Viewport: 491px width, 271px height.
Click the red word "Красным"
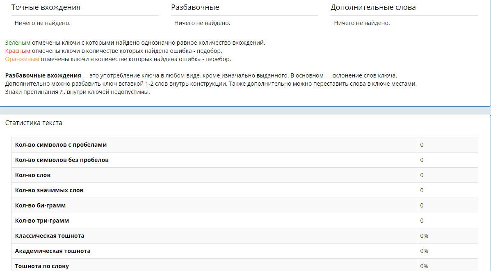[x=18, y=51]
